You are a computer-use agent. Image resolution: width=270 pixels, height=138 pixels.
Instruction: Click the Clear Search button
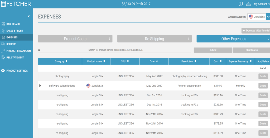251,50
